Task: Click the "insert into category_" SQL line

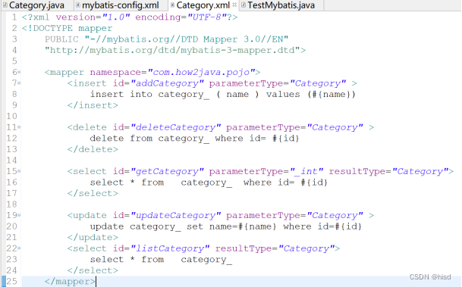Action: click(223, 95)
